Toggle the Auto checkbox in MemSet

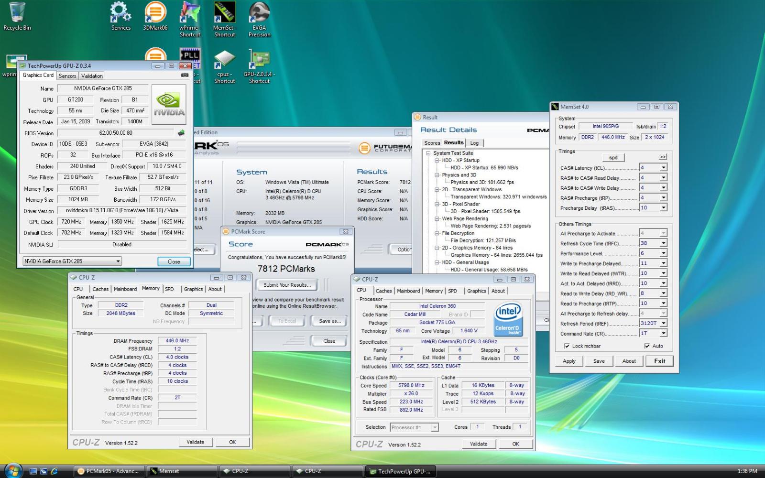[x=647, y=346]
